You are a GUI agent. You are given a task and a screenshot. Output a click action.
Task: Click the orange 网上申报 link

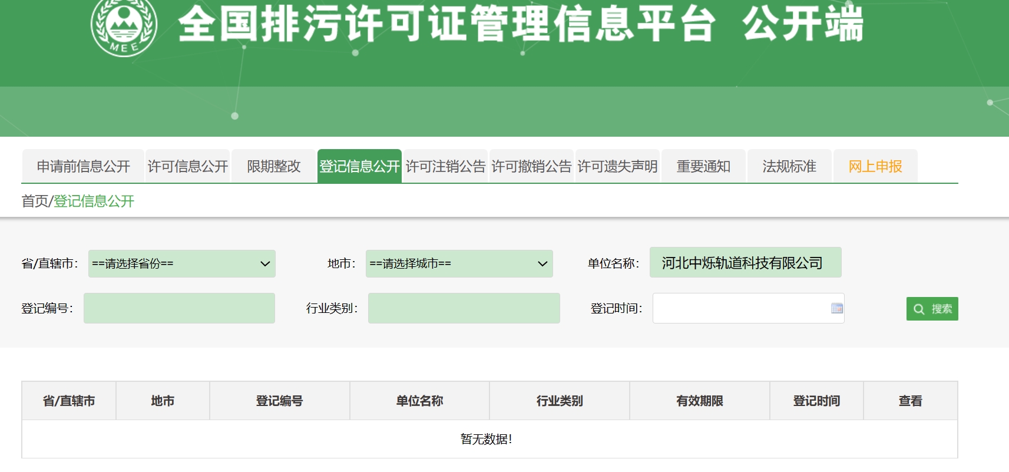[875, 167]
